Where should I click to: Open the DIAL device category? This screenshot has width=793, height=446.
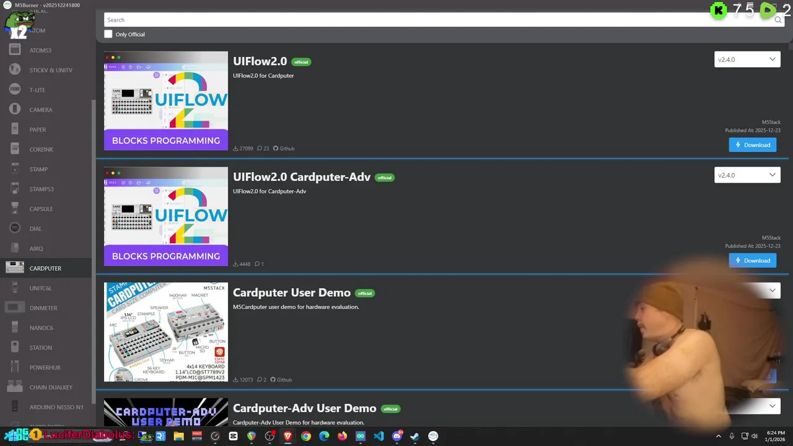click(x=46, y=229)
